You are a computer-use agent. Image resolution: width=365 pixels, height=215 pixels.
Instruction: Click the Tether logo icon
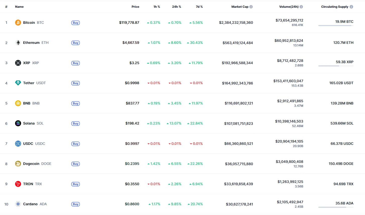click(18, 83)
